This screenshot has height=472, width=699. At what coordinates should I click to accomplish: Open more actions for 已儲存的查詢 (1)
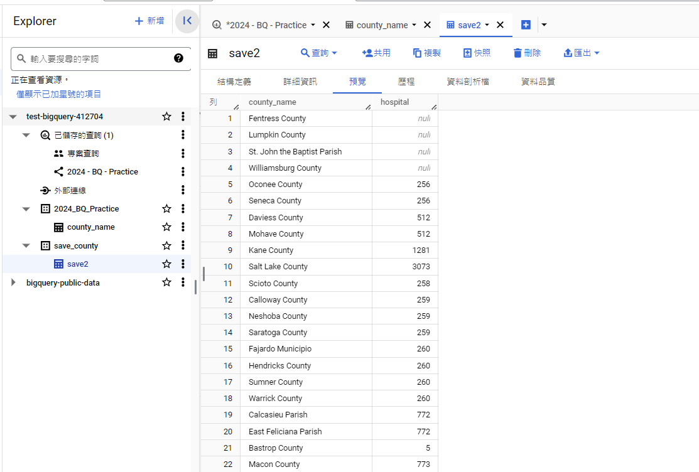183,134
